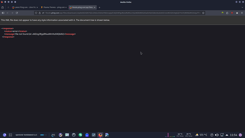Open the settings sliders taskbar app
This screenshot has width=245, height=138.
[94, 135]
